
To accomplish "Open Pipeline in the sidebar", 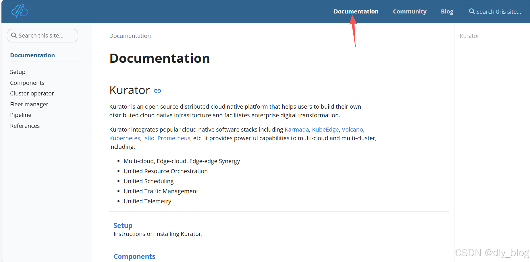I will tap(21, 115).
